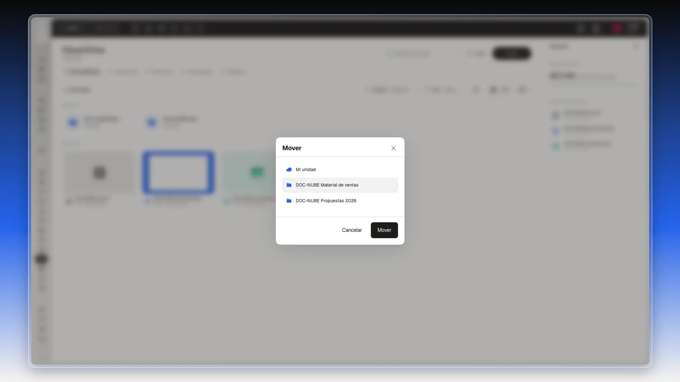
Task: Select Mi unidad as destination
Action: [x=340, y=169]
